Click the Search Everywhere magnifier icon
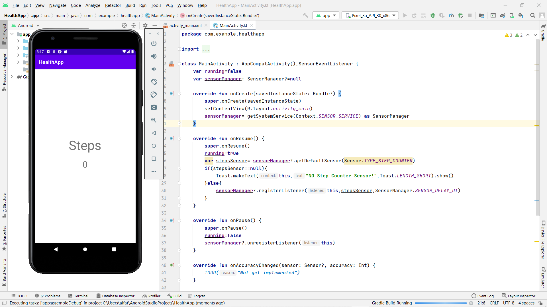This screenshot has height=307, width=547. point(532,16)
